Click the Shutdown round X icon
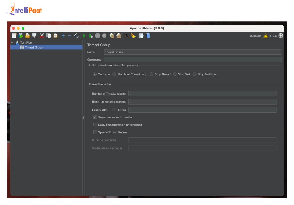 point(104,36)
